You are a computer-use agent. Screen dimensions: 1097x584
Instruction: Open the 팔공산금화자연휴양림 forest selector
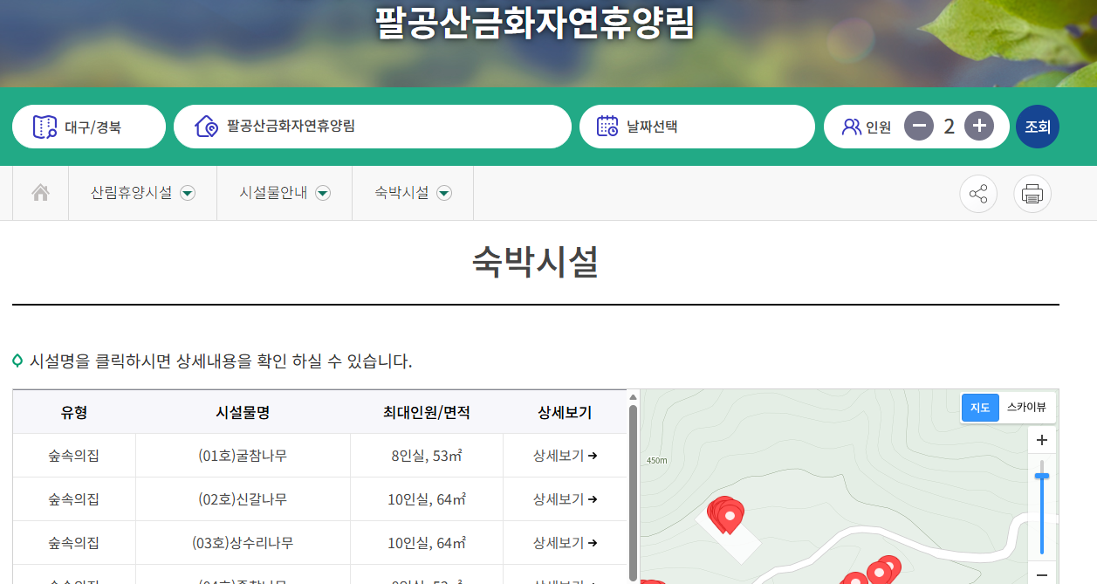point(373,127)
